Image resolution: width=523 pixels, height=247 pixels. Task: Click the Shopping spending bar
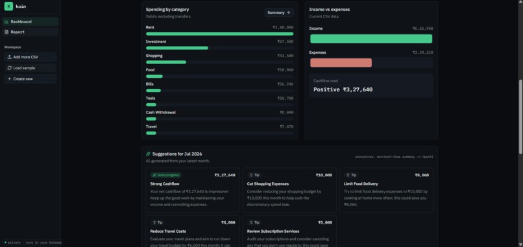pyautogui.click(x=166, y=62)
